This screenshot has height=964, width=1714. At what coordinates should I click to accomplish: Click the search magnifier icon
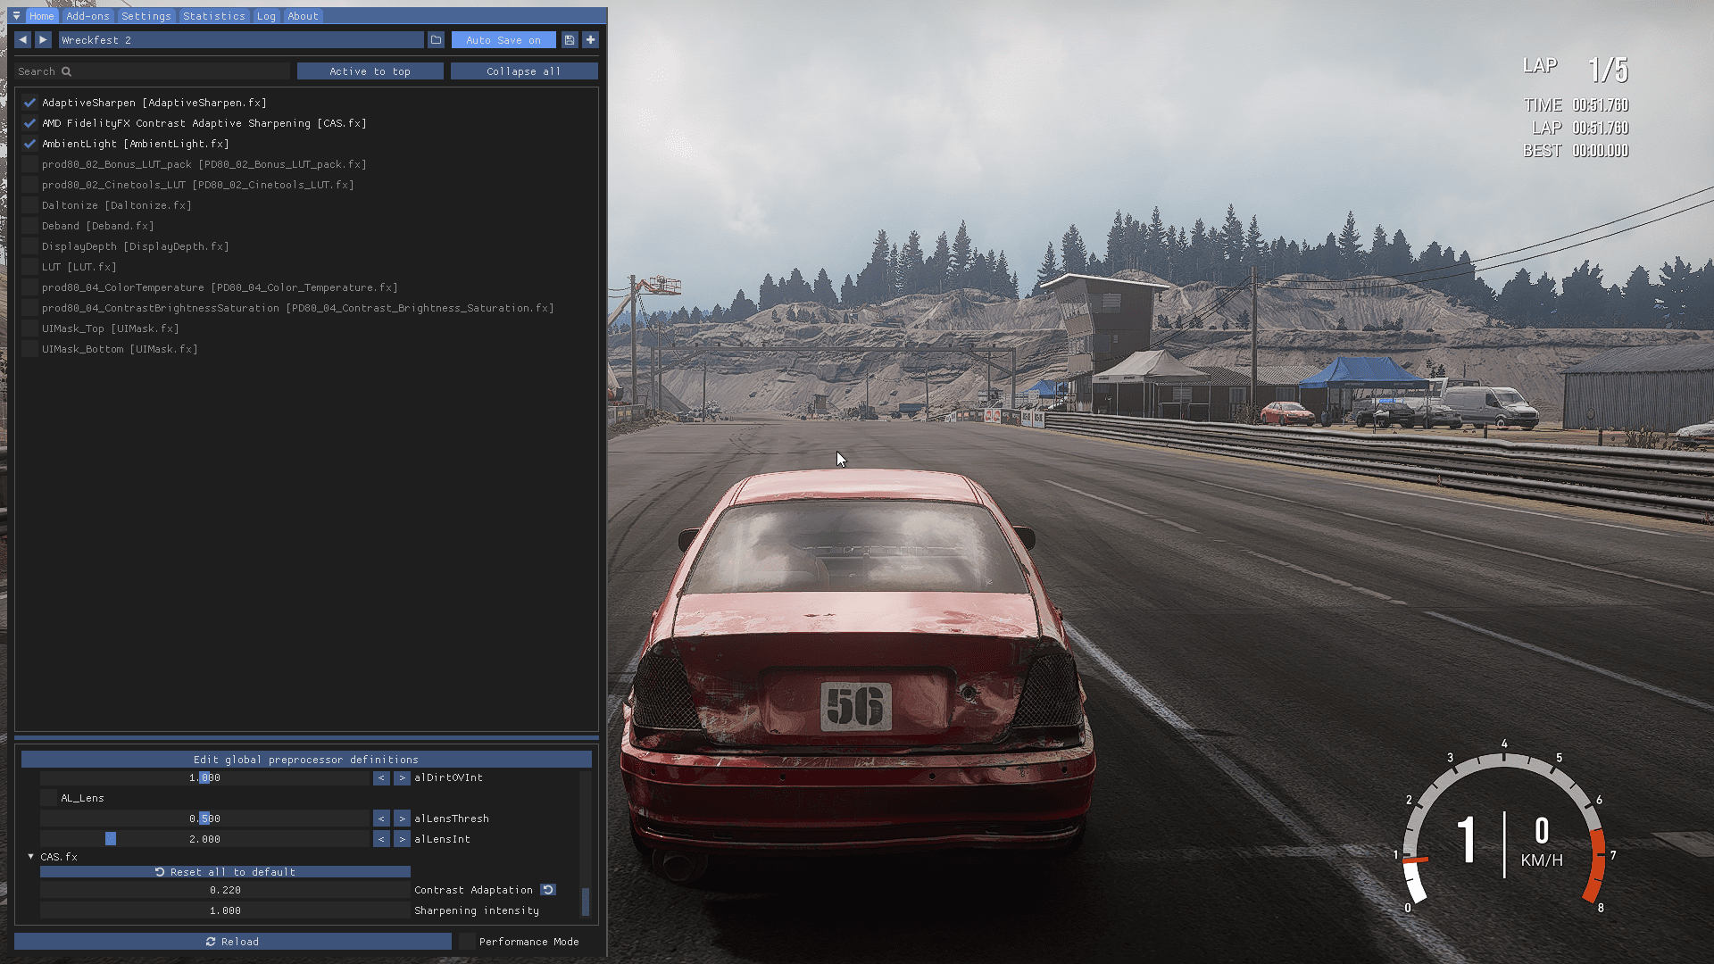pyautogui.click(x=66, y=71)
